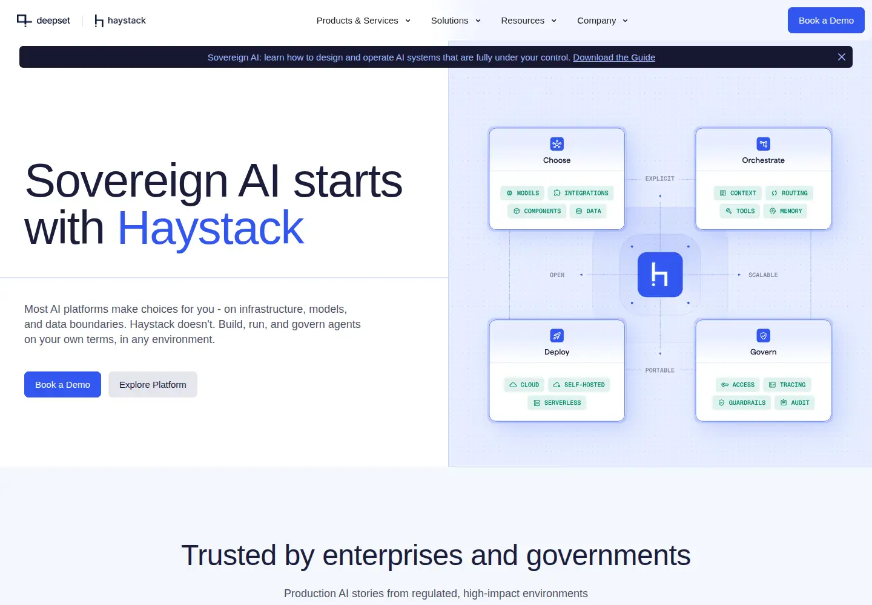The width and height of the screenshot is (872, 605).
Task: Click the AUDIT tag
Action: point(794,403)
